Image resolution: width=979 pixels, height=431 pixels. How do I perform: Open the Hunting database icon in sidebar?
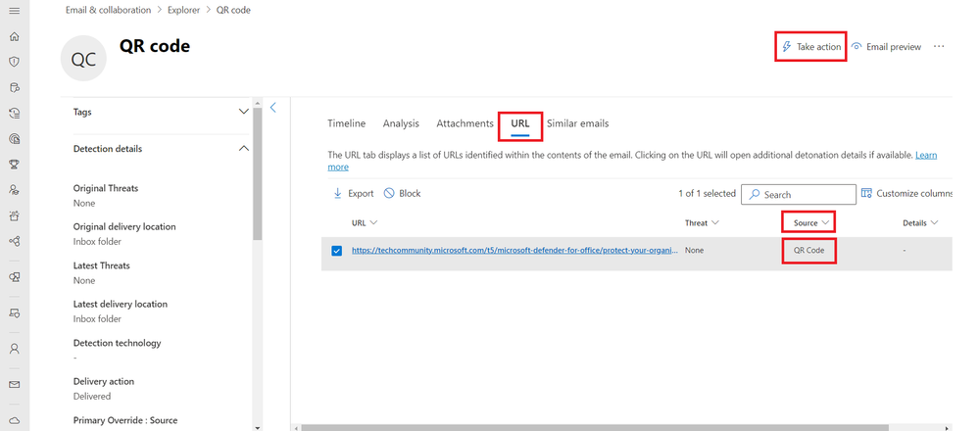15,87
